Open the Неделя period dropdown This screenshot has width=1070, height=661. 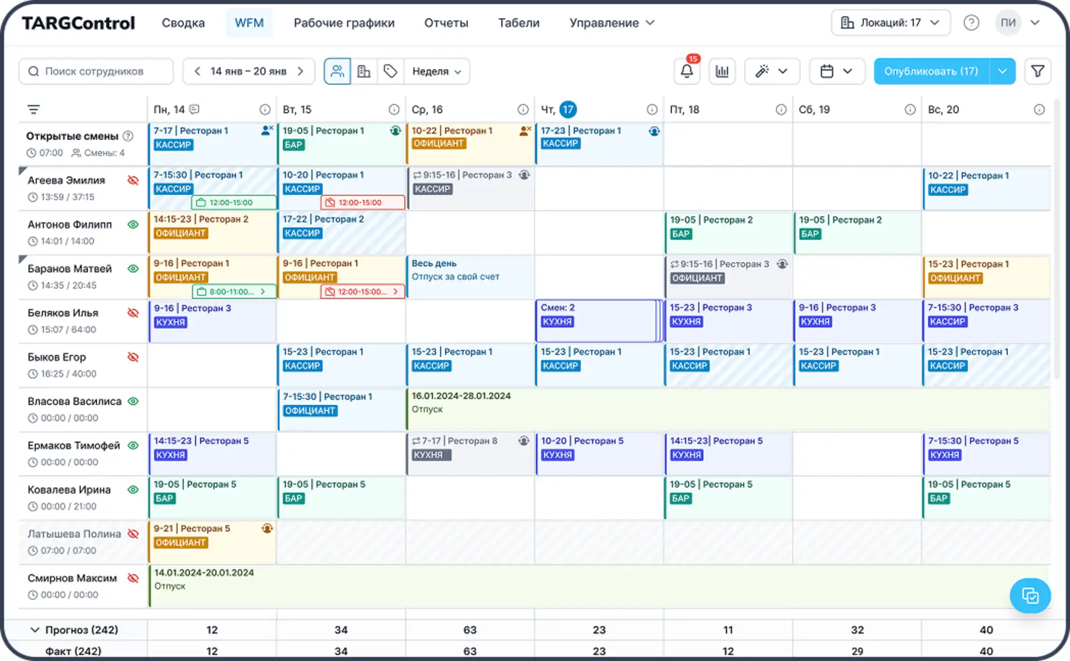coord(437,71)
